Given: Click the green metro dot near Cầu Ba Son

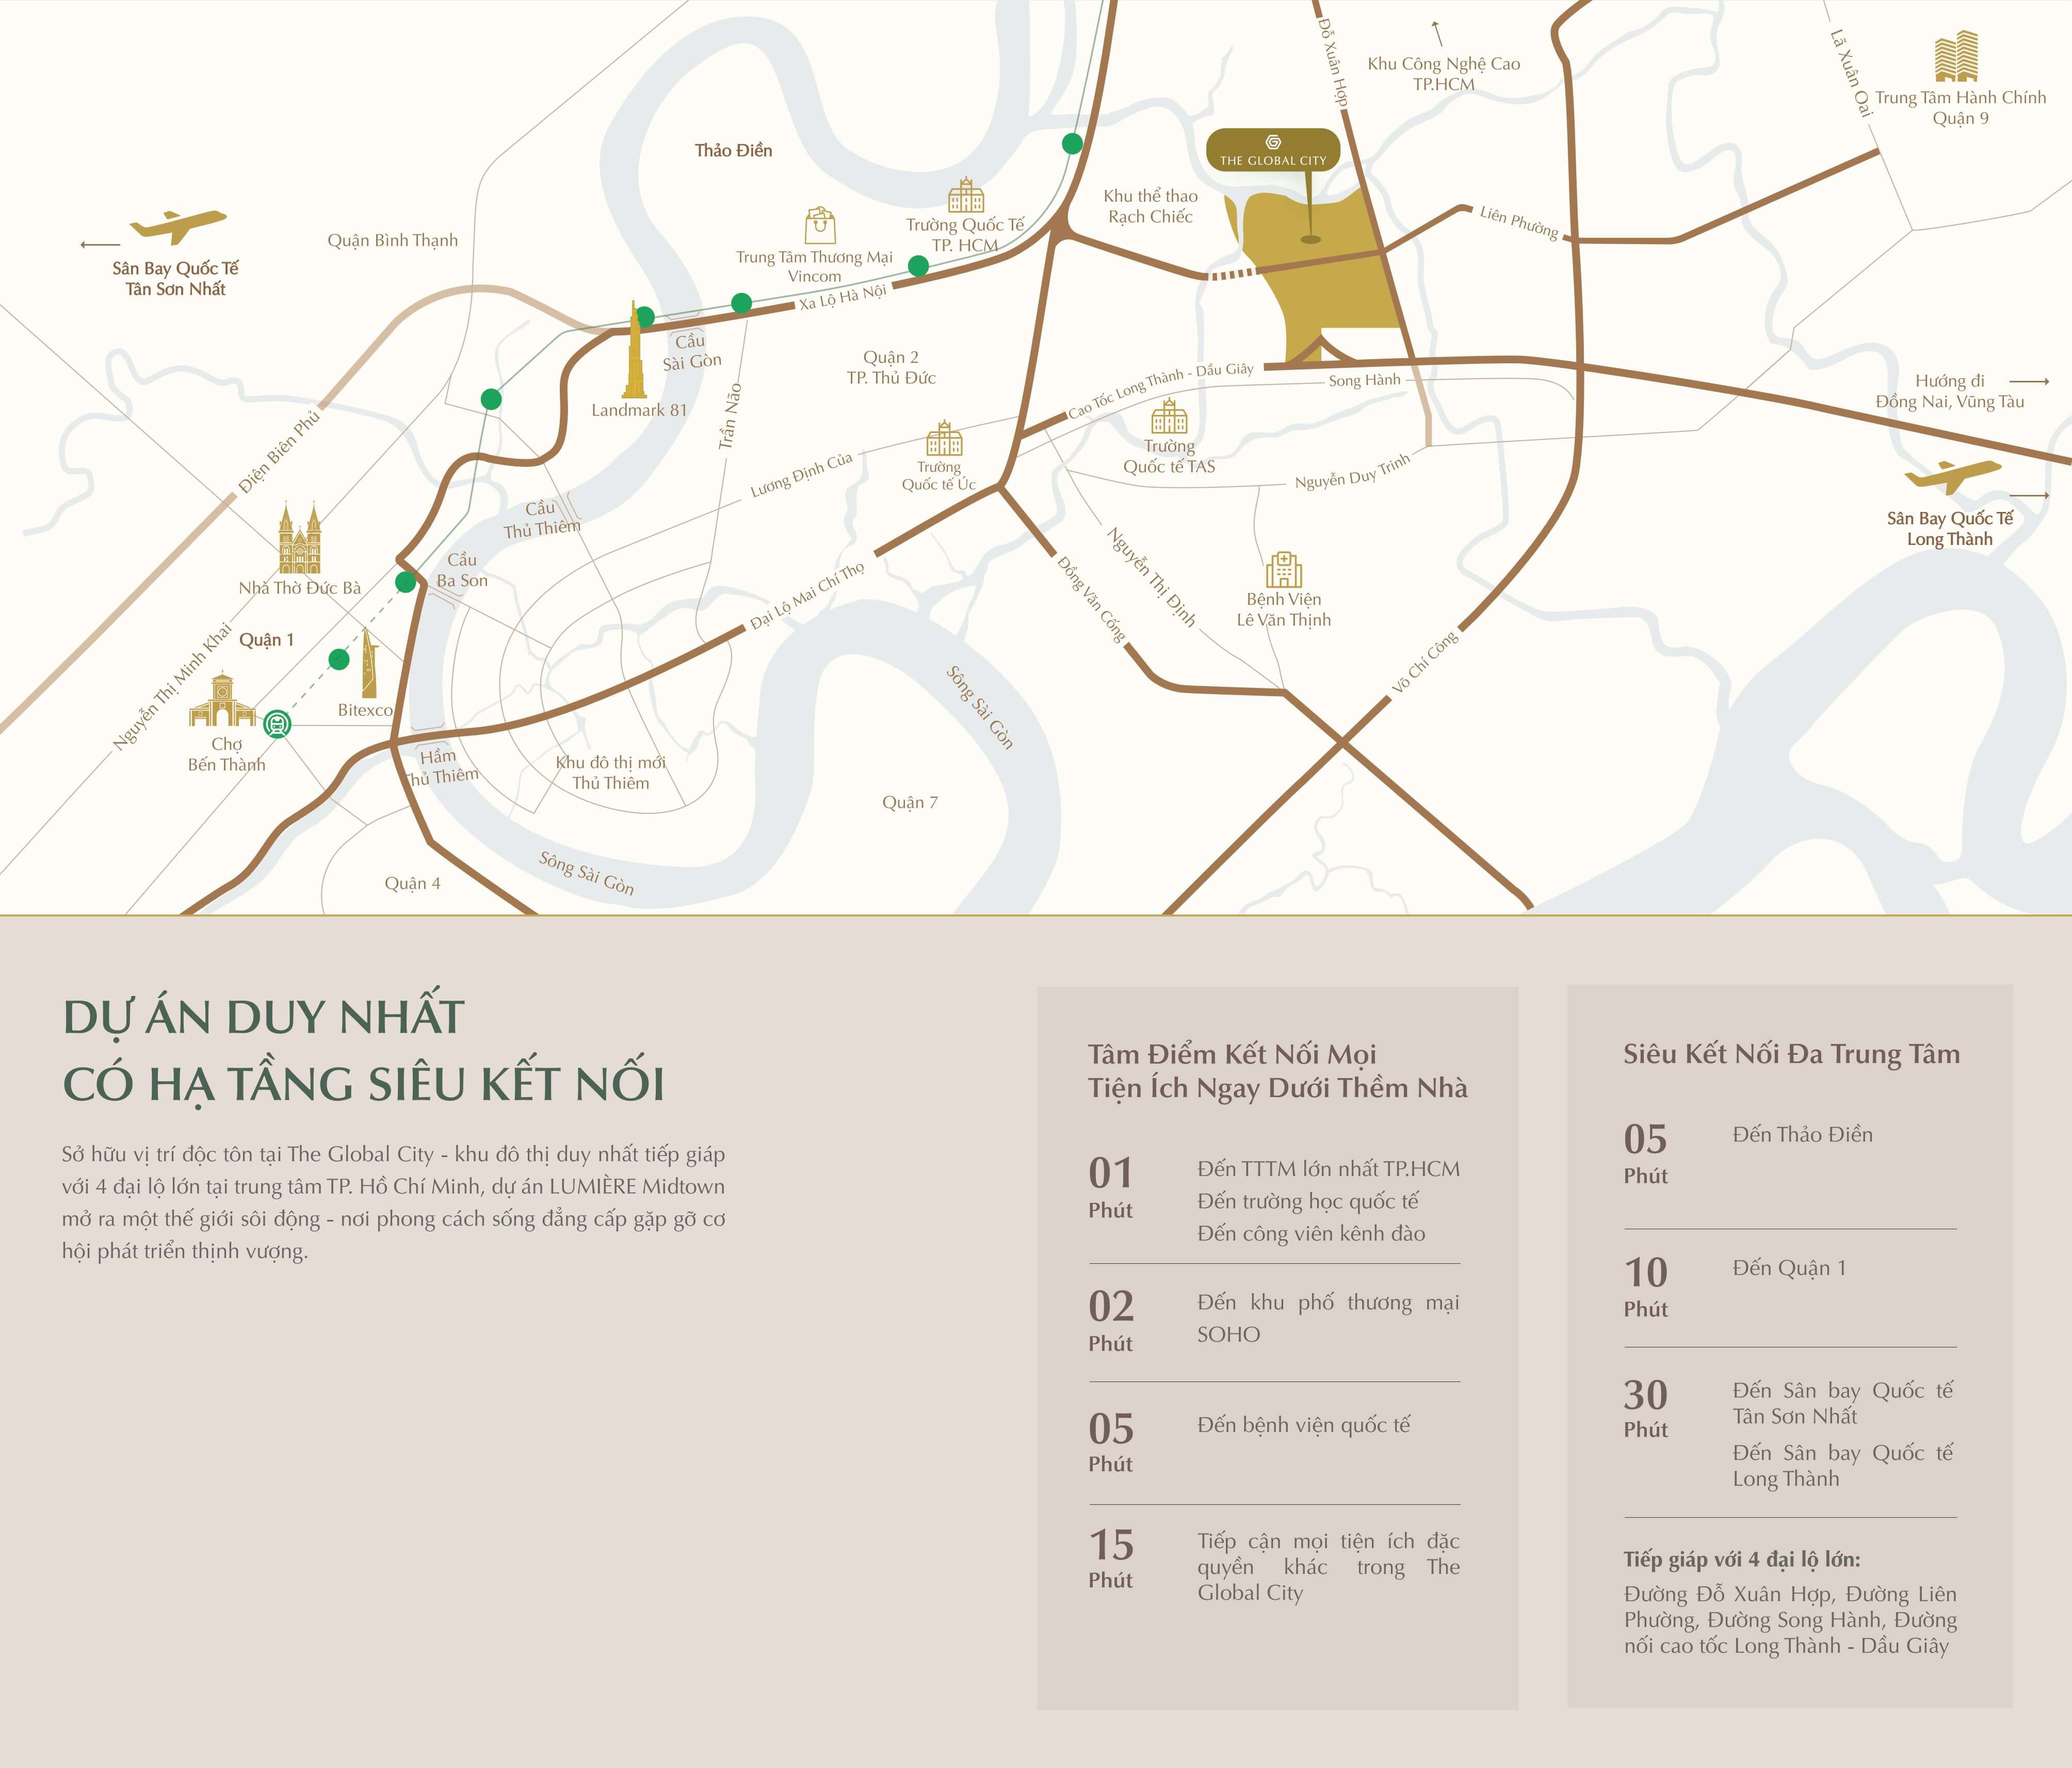Looking at the screenshot, I should click(x=406, y=582).
